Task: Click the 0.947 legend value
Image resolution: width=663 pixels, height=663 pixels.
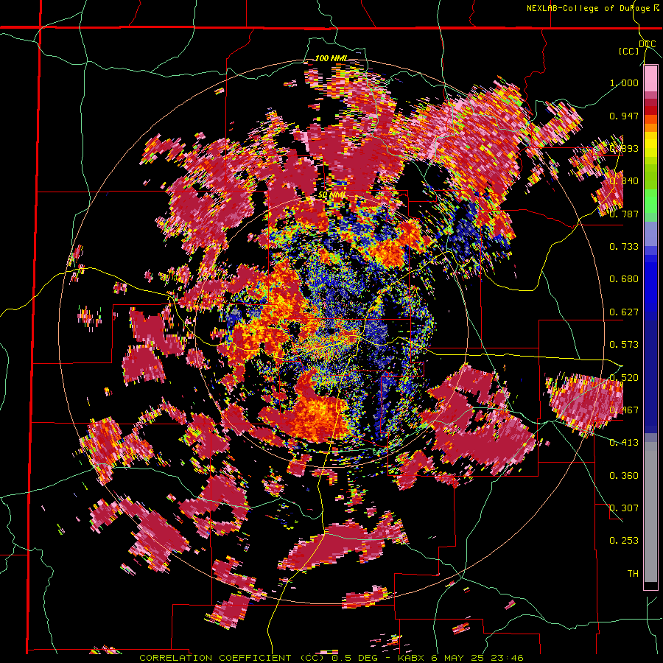Action: point(624,116)
